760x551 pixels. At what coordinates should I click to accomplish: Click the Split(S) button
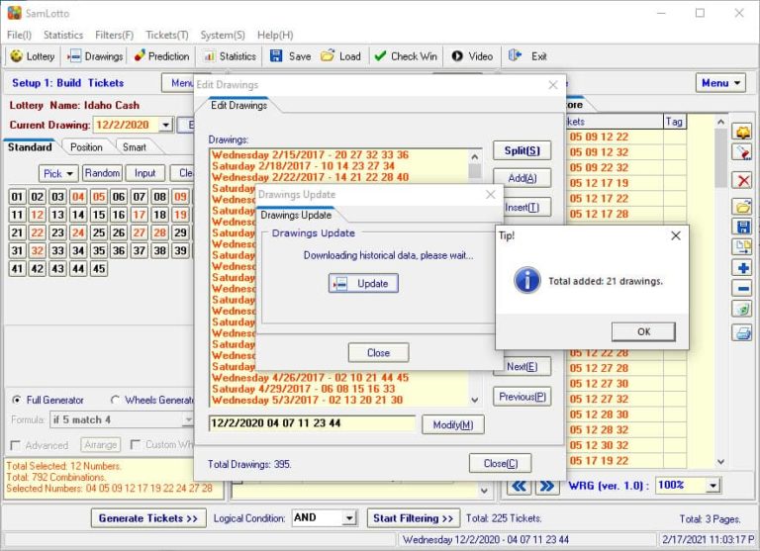pyautogui.click(x=522, y=150)
